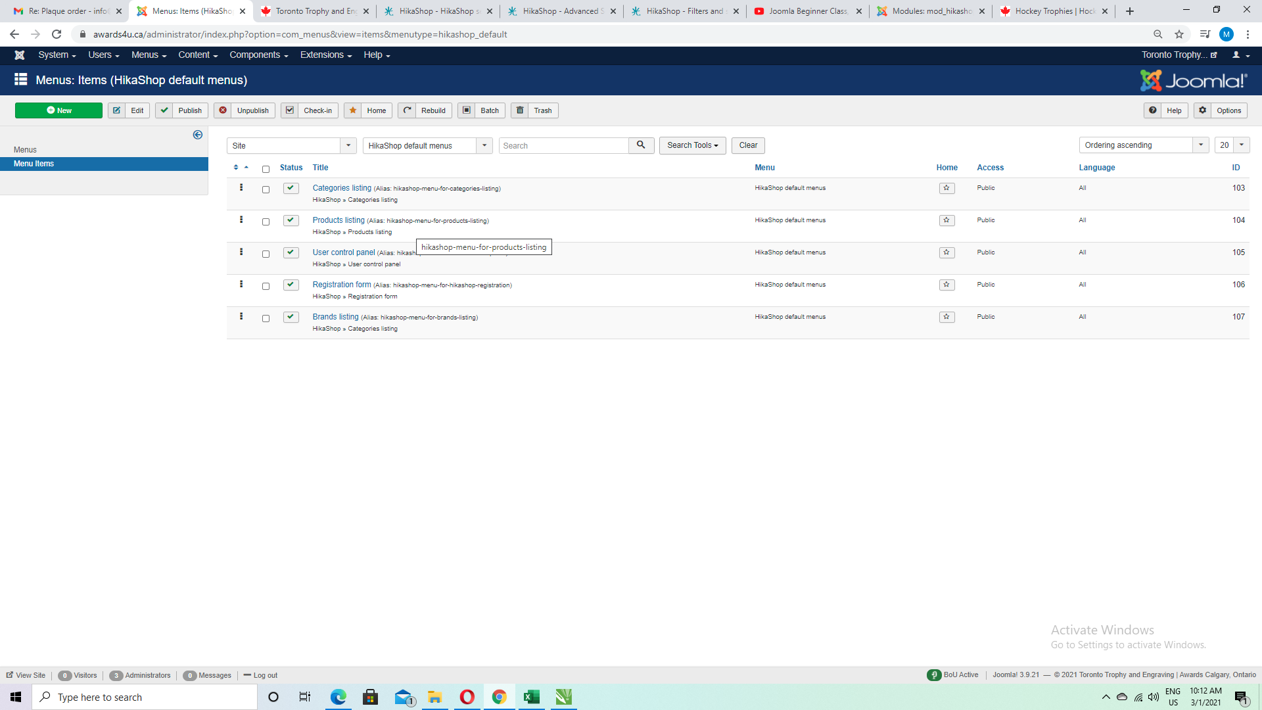Toggle the published status of Registration form
The image size is (1262, 710).
click(291, 285)
